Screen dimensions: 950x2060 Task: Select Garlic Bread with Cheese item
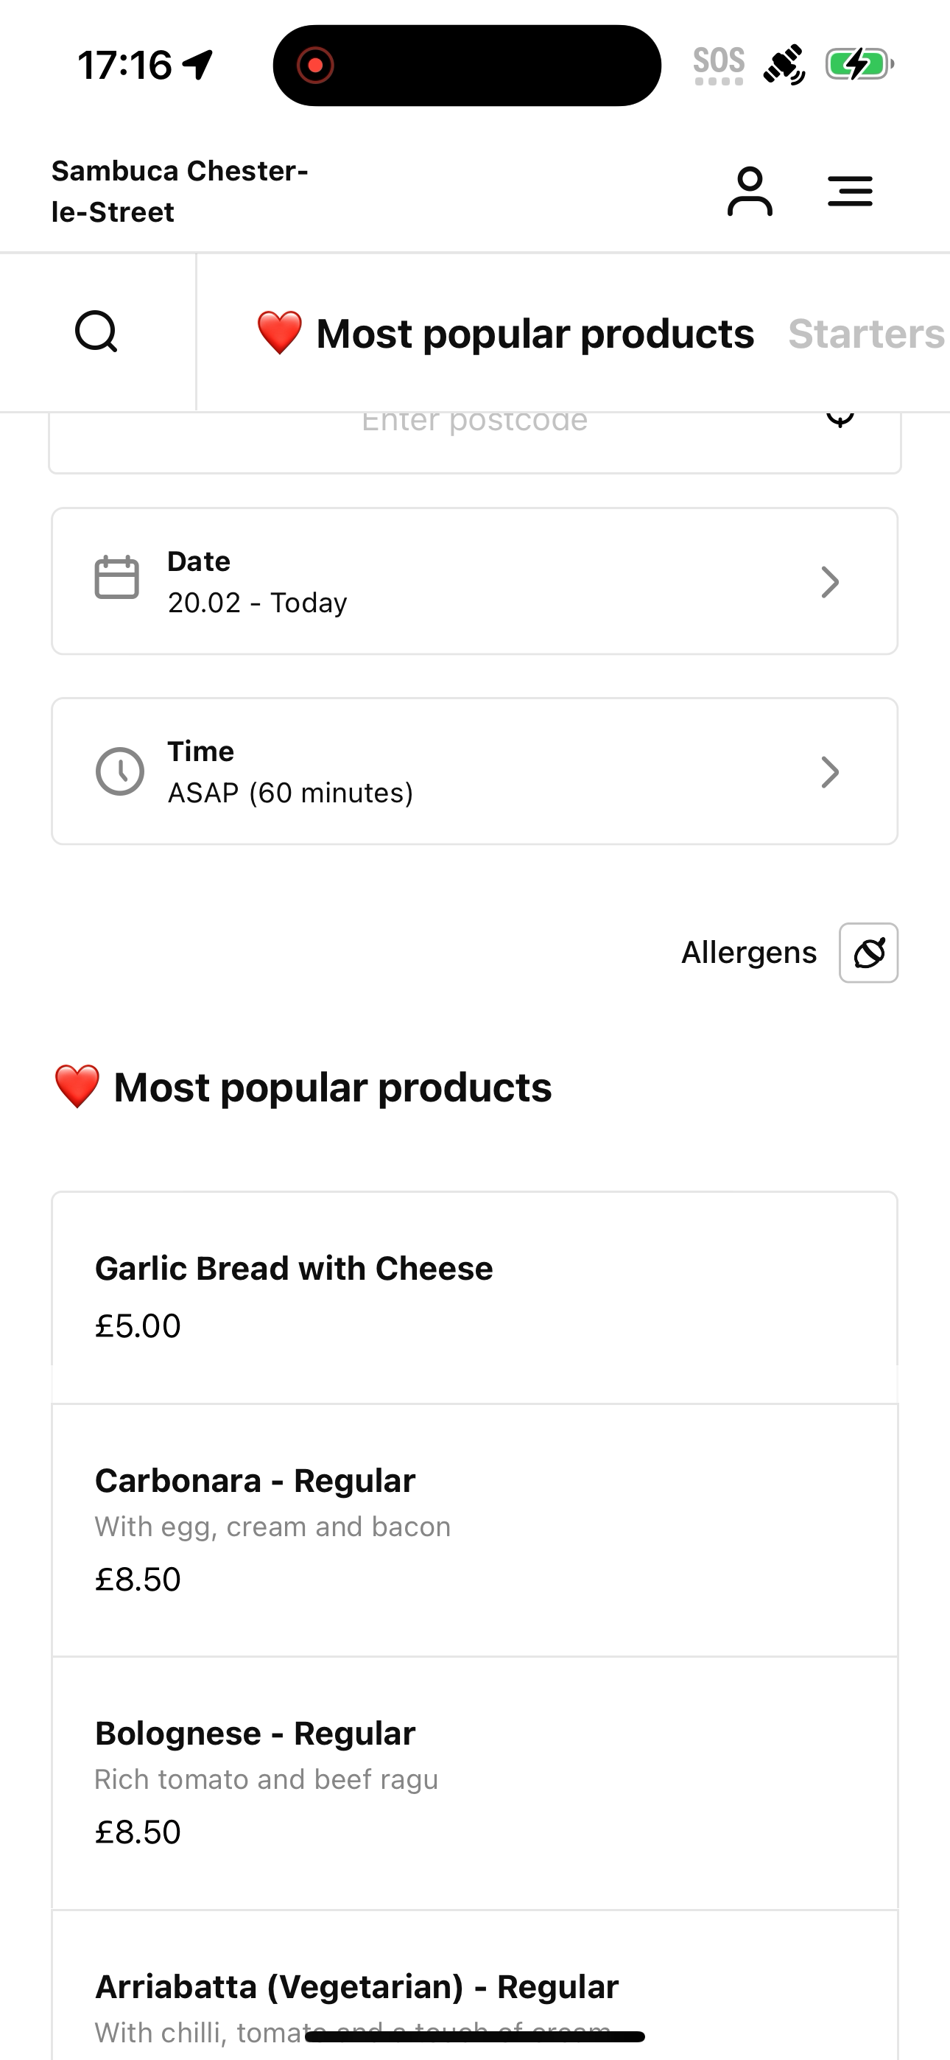(x=475, y=1297)
